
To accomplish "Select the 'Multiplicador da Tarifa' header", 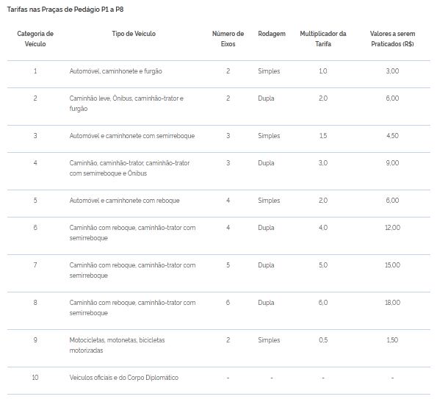I will 323,39.
